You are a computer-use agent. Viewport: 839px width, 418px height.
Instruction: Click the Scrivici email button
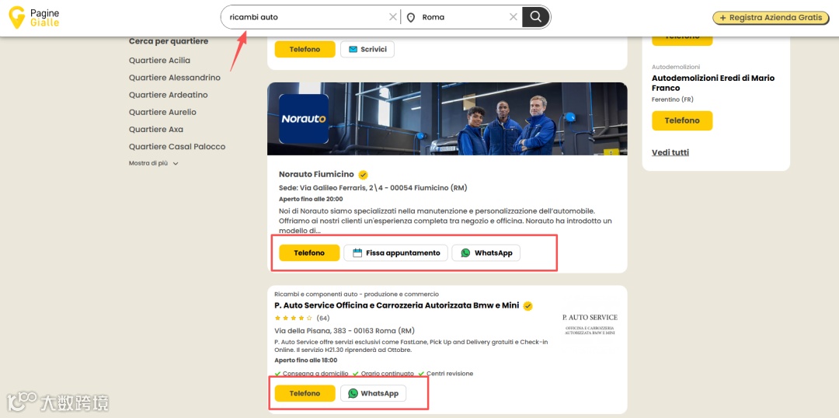pyautogui.click(x=367, y=49)
